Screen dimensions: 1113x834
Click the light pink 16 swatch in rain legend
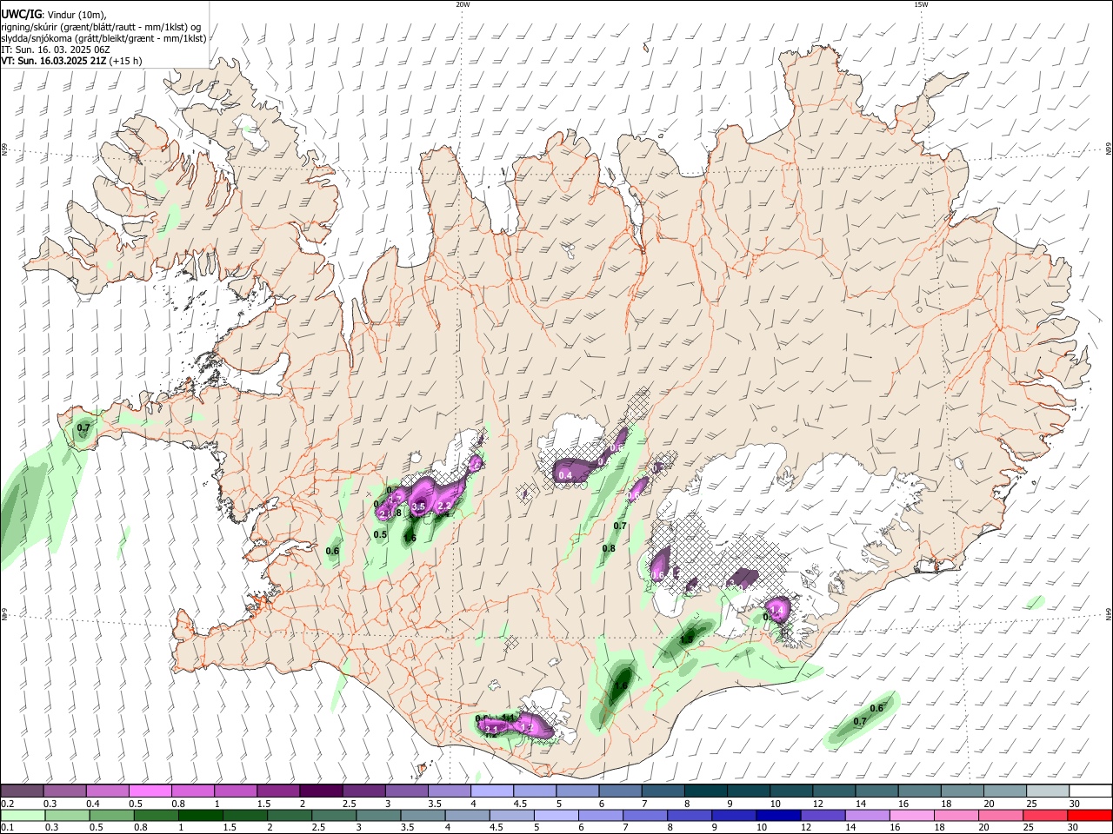point(912,815)
